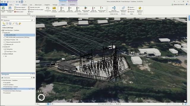Click the Styles Importer button
This screenshot has height=106, width=190.
tap(131, 12)
